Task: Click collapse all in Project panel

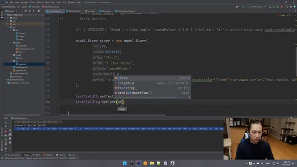Action: 34,11
